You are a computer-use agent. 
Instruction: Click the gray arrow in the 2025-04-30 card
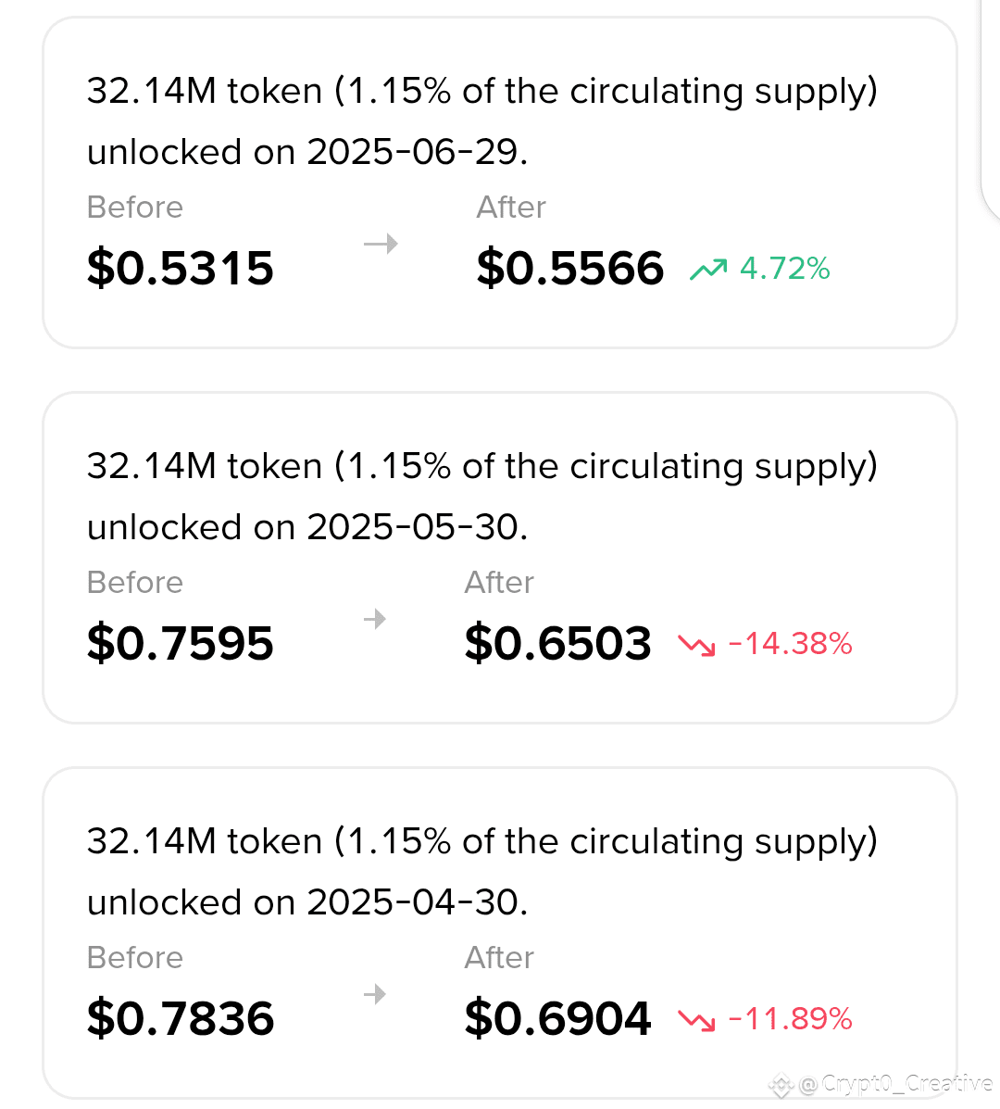(x=375, y=994)
